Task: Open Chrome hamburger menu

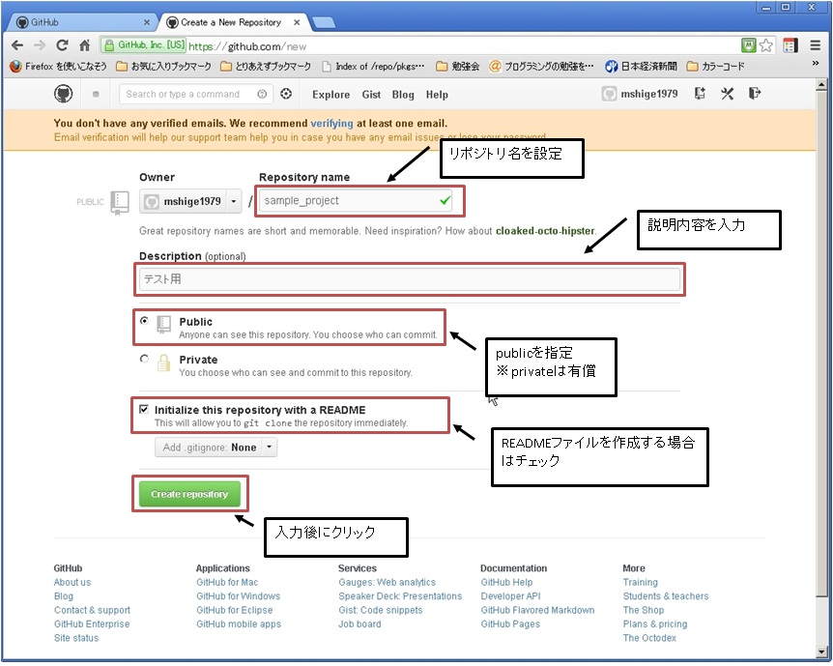Action: (816, 45)
